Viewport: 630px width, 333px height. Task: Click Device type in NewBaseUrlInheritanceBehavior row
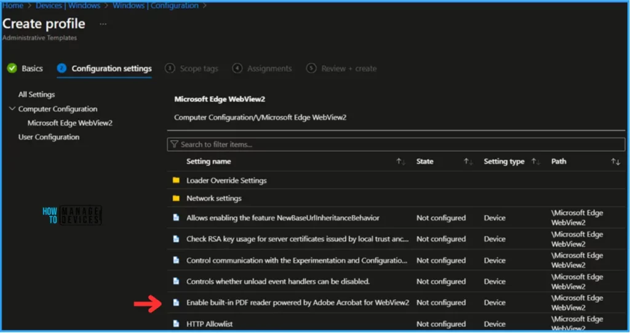point(495,218)
